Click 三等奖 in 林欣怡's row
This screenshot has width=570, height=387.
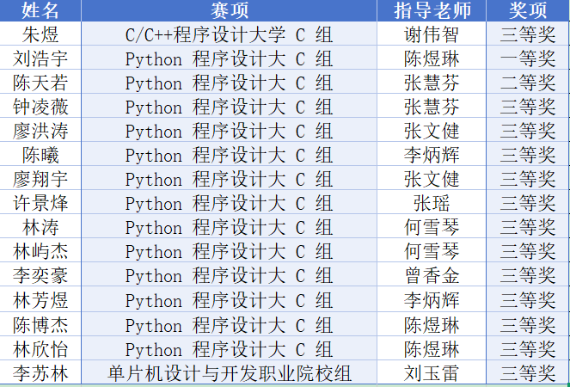point(528,348)
